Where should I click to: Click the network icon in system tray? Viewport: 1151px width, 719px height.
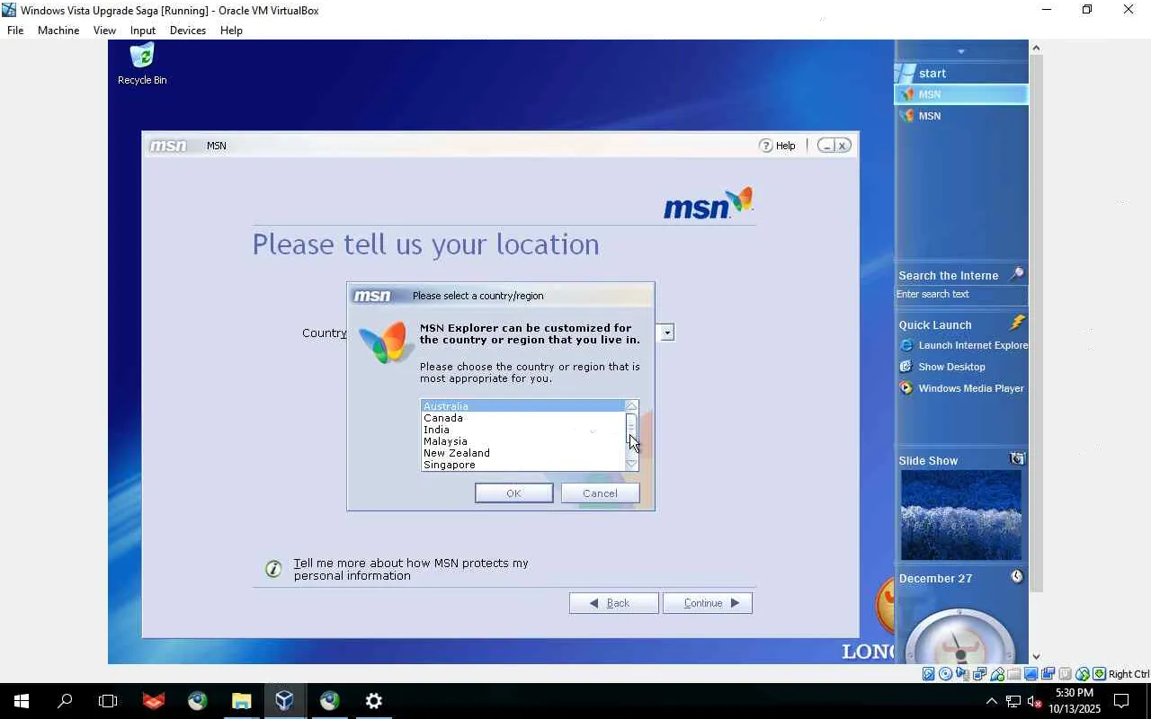[x=1013, y=701]
